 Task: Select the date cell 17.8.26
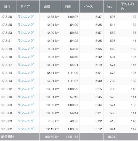[x=7, y=17]
